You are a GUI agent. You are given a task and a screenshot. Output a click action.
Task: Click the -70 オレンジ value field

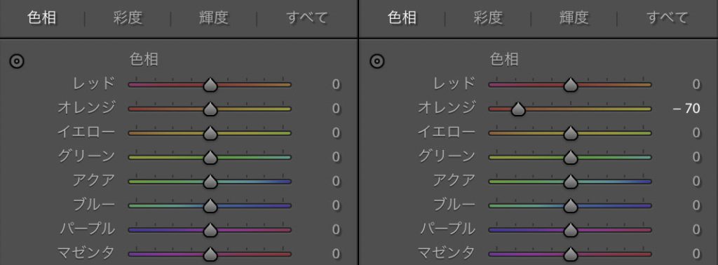(x=686, y=109)
